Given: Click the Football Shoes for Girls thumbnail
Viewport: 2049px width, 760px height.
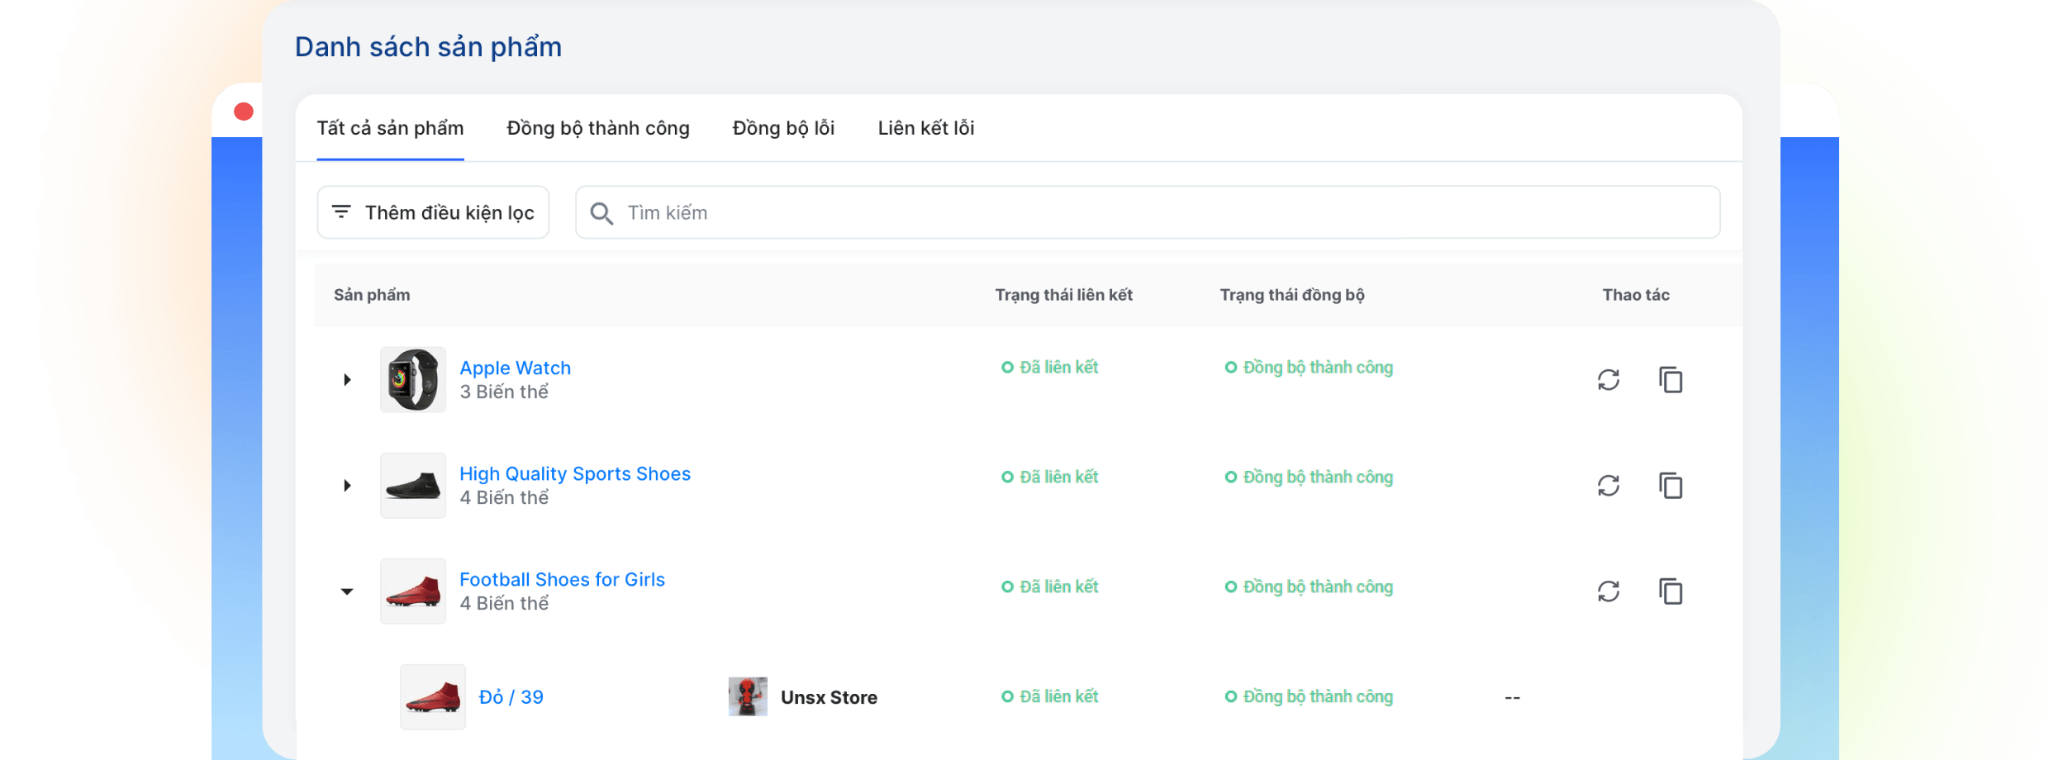Looking at the screenshot, I should 413,591.
